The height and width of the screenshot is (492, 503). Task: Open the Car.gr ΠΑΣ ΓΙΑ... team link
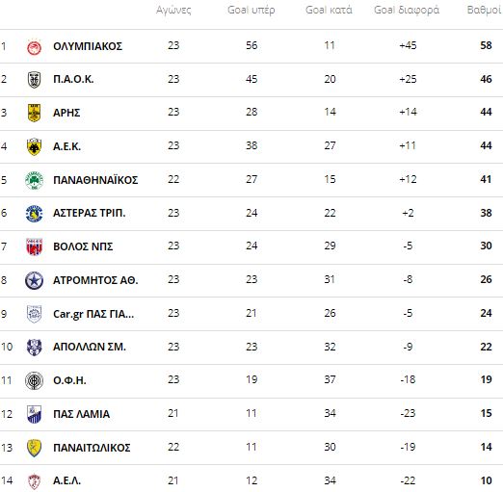93,314
